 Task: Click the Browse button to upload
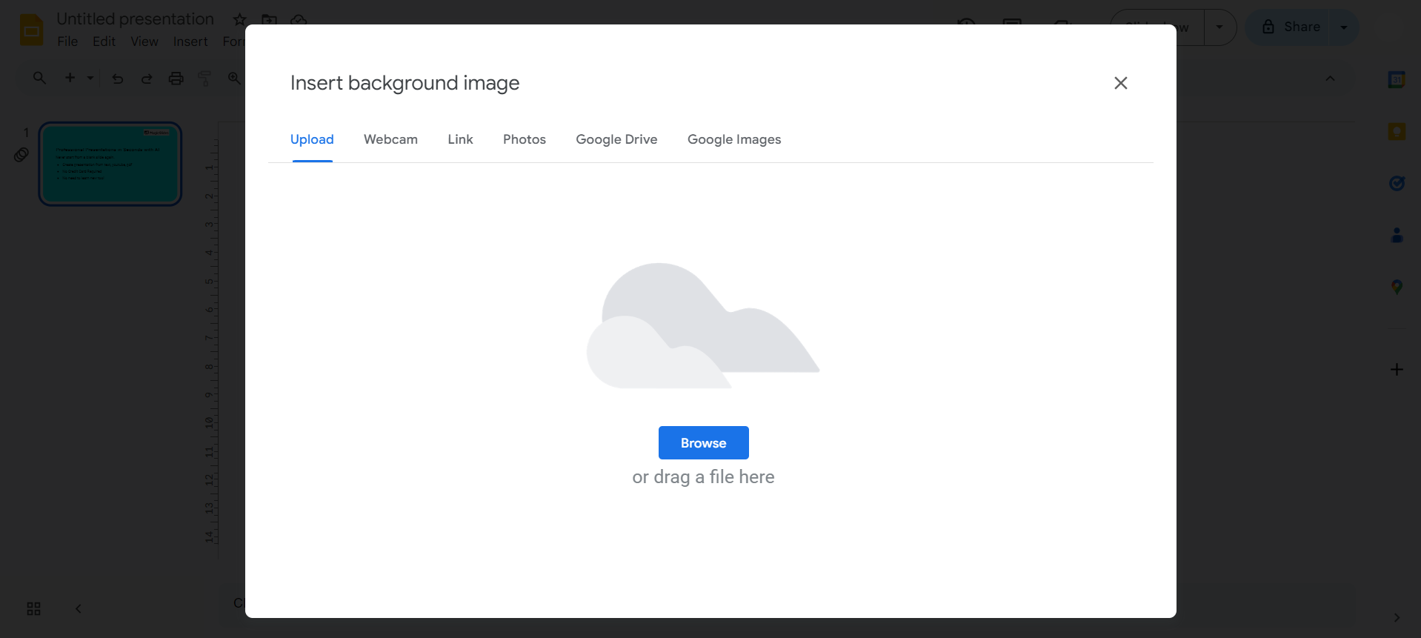click(x=703, y=443)
